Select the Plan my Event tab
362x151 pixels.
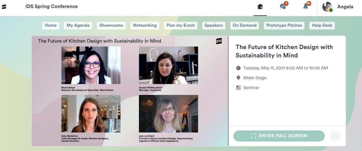tap(180, 25)
